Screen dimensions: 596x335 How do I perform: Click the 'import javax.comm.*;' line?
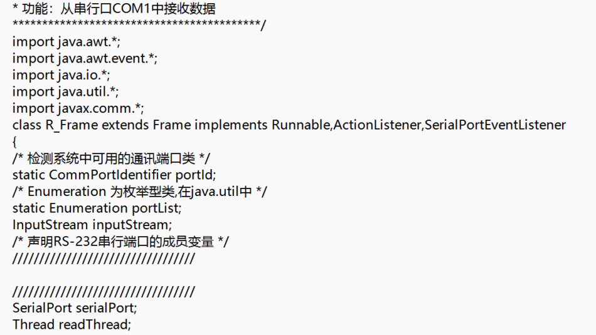78,108
